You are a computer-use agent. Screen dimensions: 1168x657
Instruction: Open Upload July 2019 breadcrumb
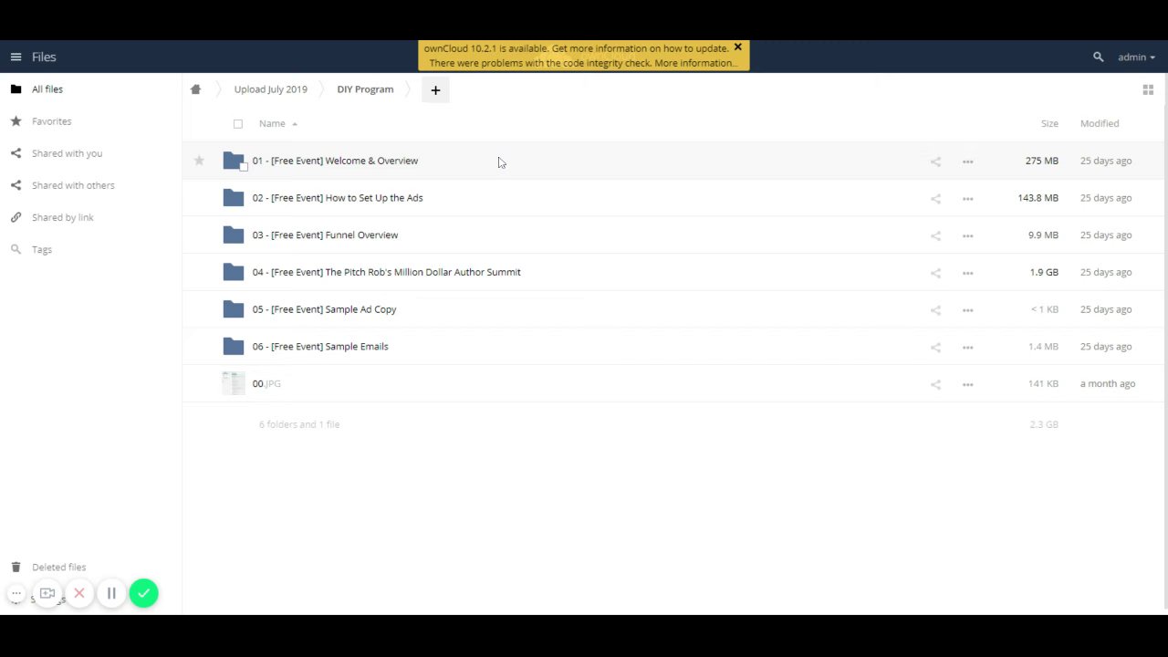[x=270, y=89]
